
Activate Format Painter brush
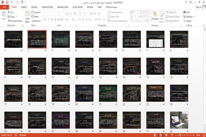(15, 21)
